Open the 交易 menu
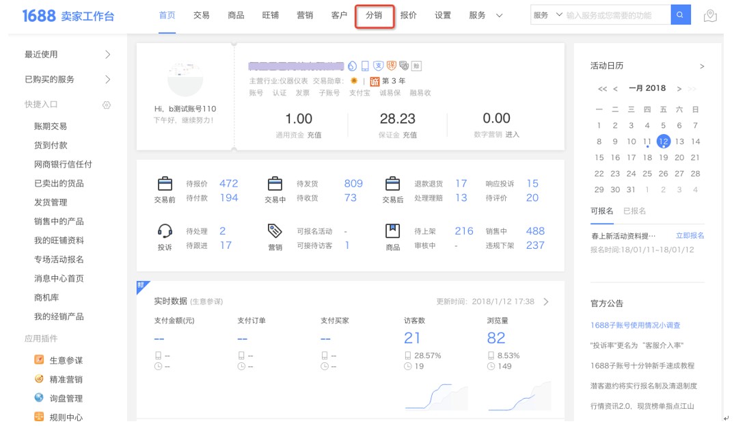The height and width of the screenshot is (426, 734). (202, 16)
